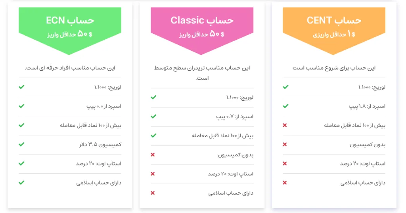406x213 pixels.
Task: Click the red X beside Islamic account in CENT card
Action: pyautogui.click(x=285, y=183)
